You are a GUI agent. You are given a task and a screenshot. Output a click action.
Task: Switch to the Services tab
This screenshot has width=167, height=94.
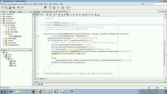pos(12,12)
